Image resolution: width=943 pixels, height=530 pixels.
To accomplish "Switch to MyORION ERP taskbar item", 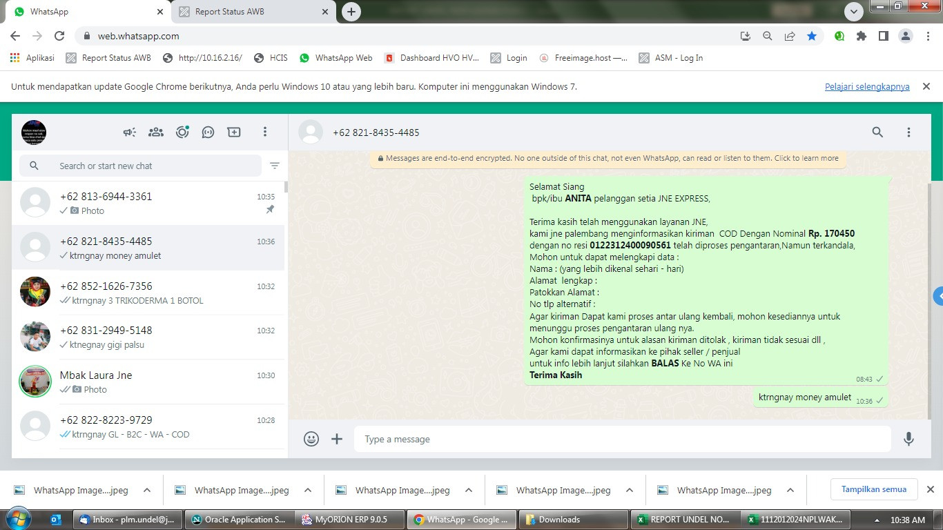I will [349, 520].
